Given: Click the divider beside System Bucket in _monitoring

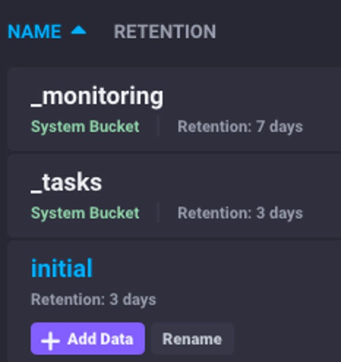Looking at the screenshot, I should tap(158, 126).
